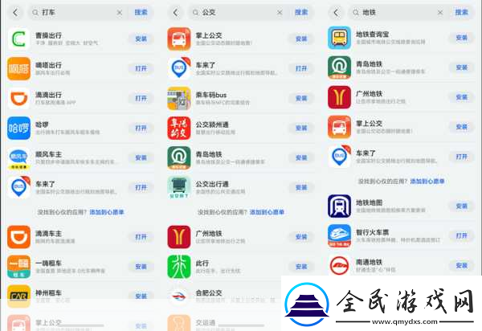The image size is (482, 331).
Task: Open the 顺风车主 app icon
Action: (x=18, y=158)
